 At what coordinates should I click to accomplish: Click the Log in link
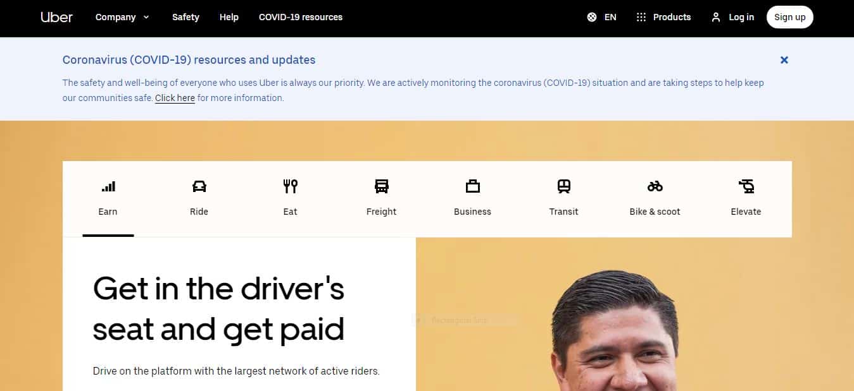(741, 17)
